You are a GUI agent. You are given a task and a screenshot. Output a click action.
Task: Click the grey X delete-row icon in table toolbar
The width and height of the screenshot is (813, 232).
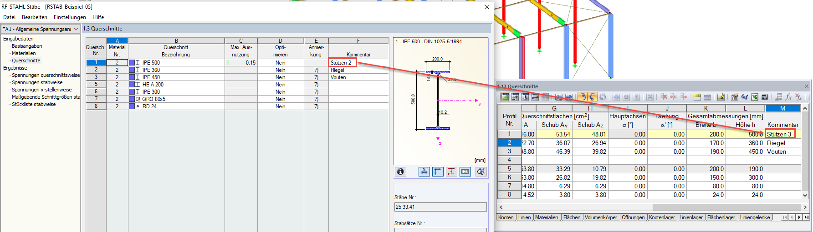pyautogui.click(x=650, y=97)
